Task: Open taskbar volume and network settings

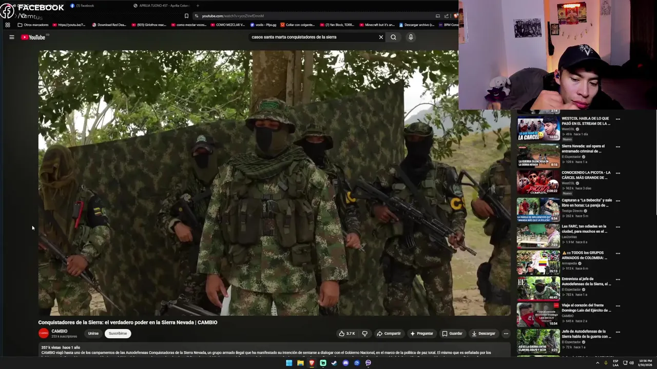Action: [628, 363]
